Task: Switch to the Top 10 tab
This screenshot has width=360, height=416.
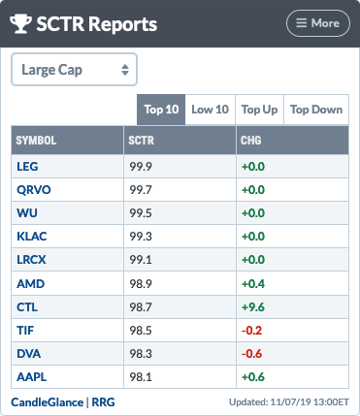Action: pos(161,110)
